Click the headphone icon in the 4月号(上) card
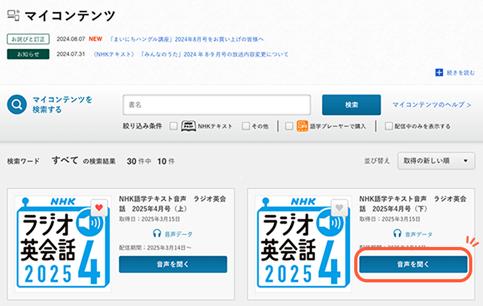 [157, 234]
